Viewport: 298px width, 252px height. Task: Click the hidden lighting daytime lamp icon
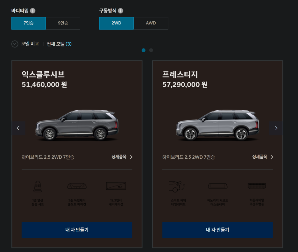pyautogui.click(x=257, y=186)
